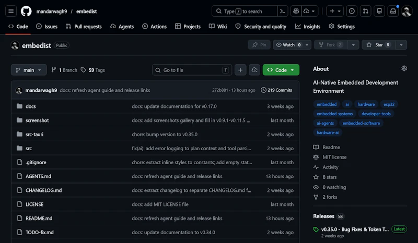Open the .gitignore file

(x=36, y=162)
